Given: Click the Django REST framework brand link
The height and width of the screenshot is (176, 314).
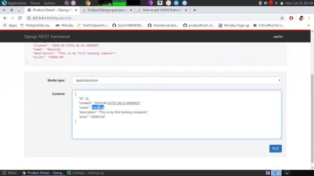Looking at the screenshot, I should click(x=47, y=37).
